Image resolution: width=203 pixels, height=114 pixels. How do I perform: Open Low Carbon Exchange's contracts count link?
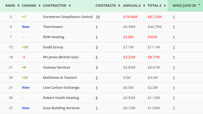click(x=97, y=88)
